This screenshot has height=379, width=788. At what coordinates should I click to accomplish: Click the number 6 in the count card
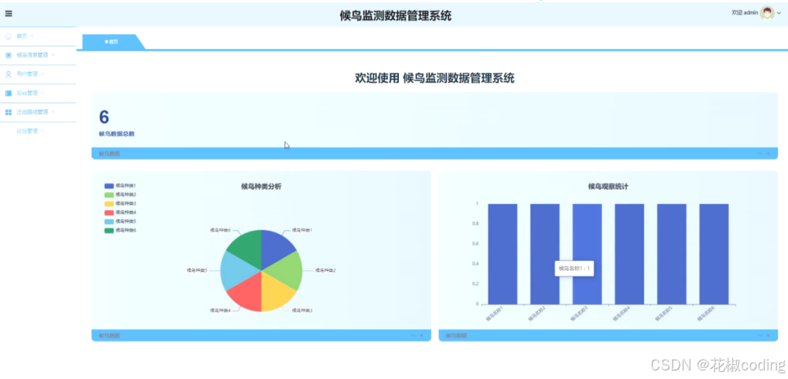point(104,117)
